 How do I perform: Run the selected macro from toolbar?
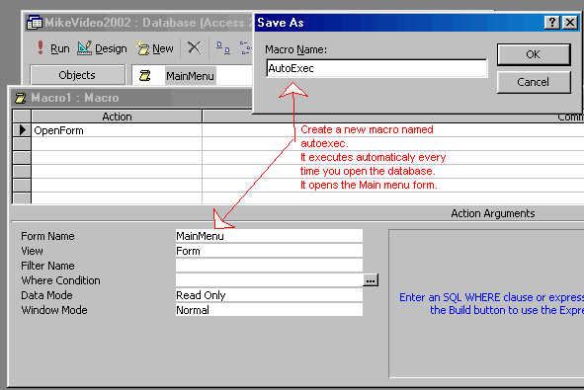click(53, 48)
